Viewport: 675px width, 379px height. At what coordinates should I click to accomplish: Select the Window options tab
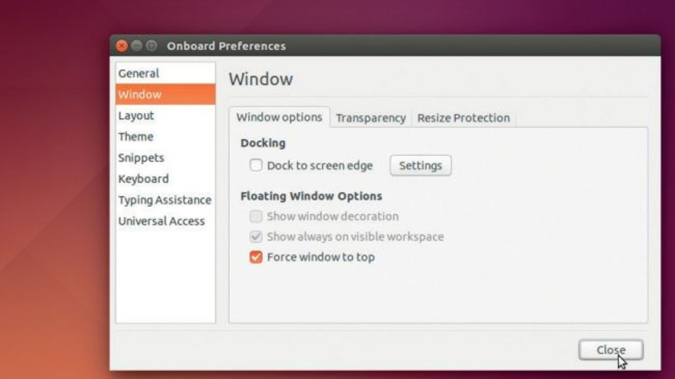(x=279, y=117)
